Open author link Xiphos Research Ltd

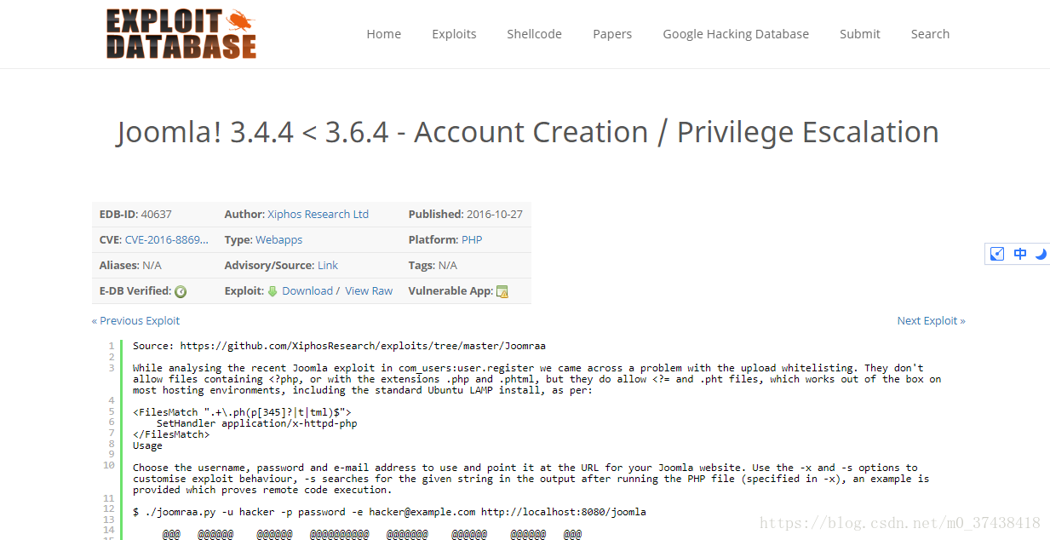point(318,215)
